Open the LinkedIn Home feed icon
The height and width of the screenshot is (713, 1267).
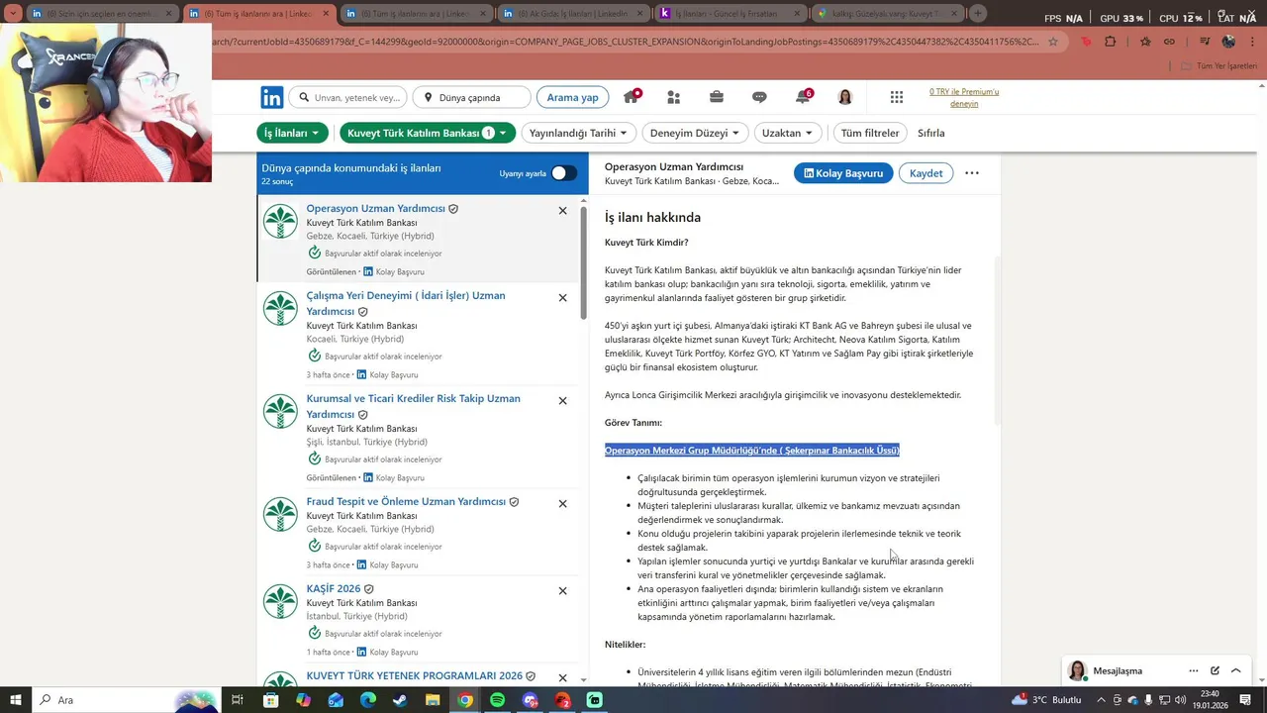(x=631, y=97)
